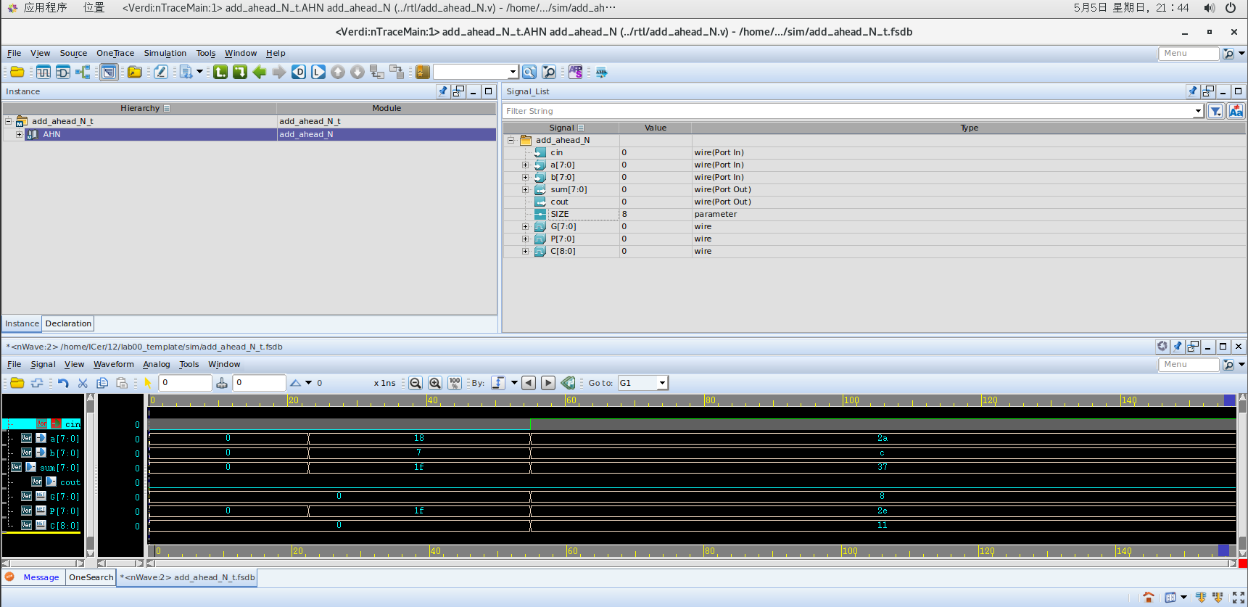Expand the sum[7:0] signal in Signal_List
This screenshot has height=607, width=1248.
point(526,189)
